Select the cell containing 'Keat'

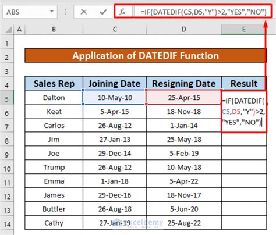click(x=54, y=112)
